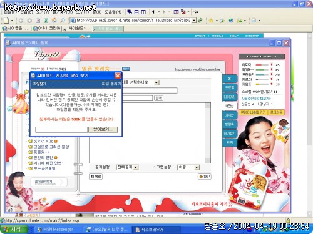
Task: Click the text area scrollbar up arrow
Action: (x=208, y=105)
